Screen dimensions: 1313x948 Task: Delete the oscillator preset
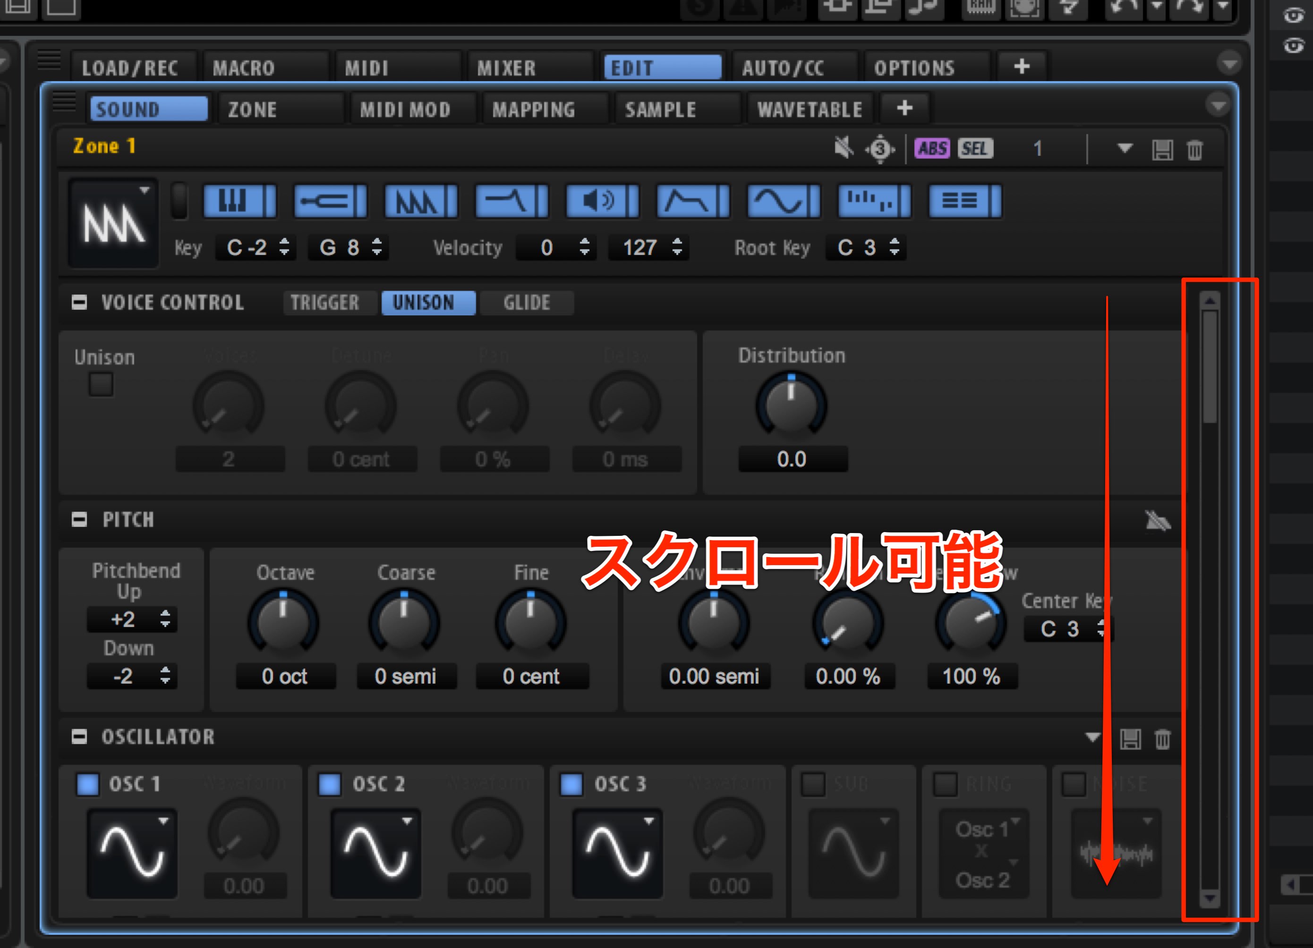click(1162, 739)
